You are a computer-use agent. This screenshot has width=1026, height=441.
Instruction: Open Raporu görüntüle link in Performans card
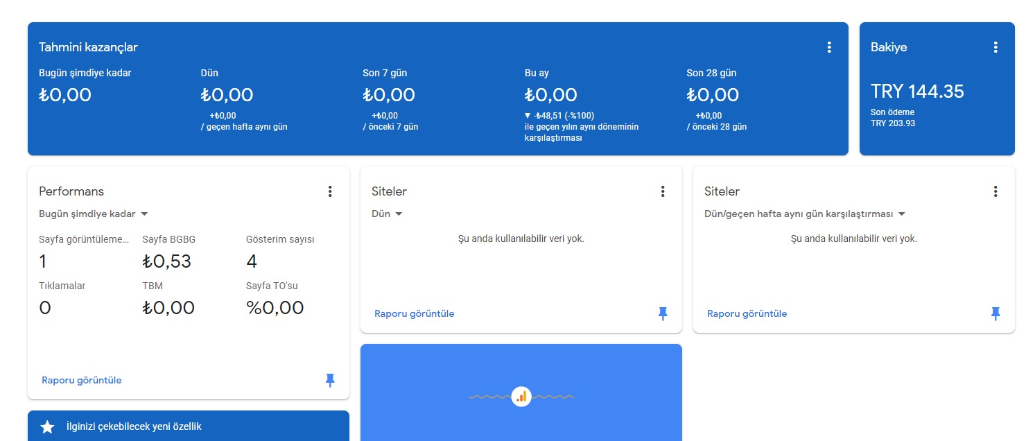click(x=82, y=380)
